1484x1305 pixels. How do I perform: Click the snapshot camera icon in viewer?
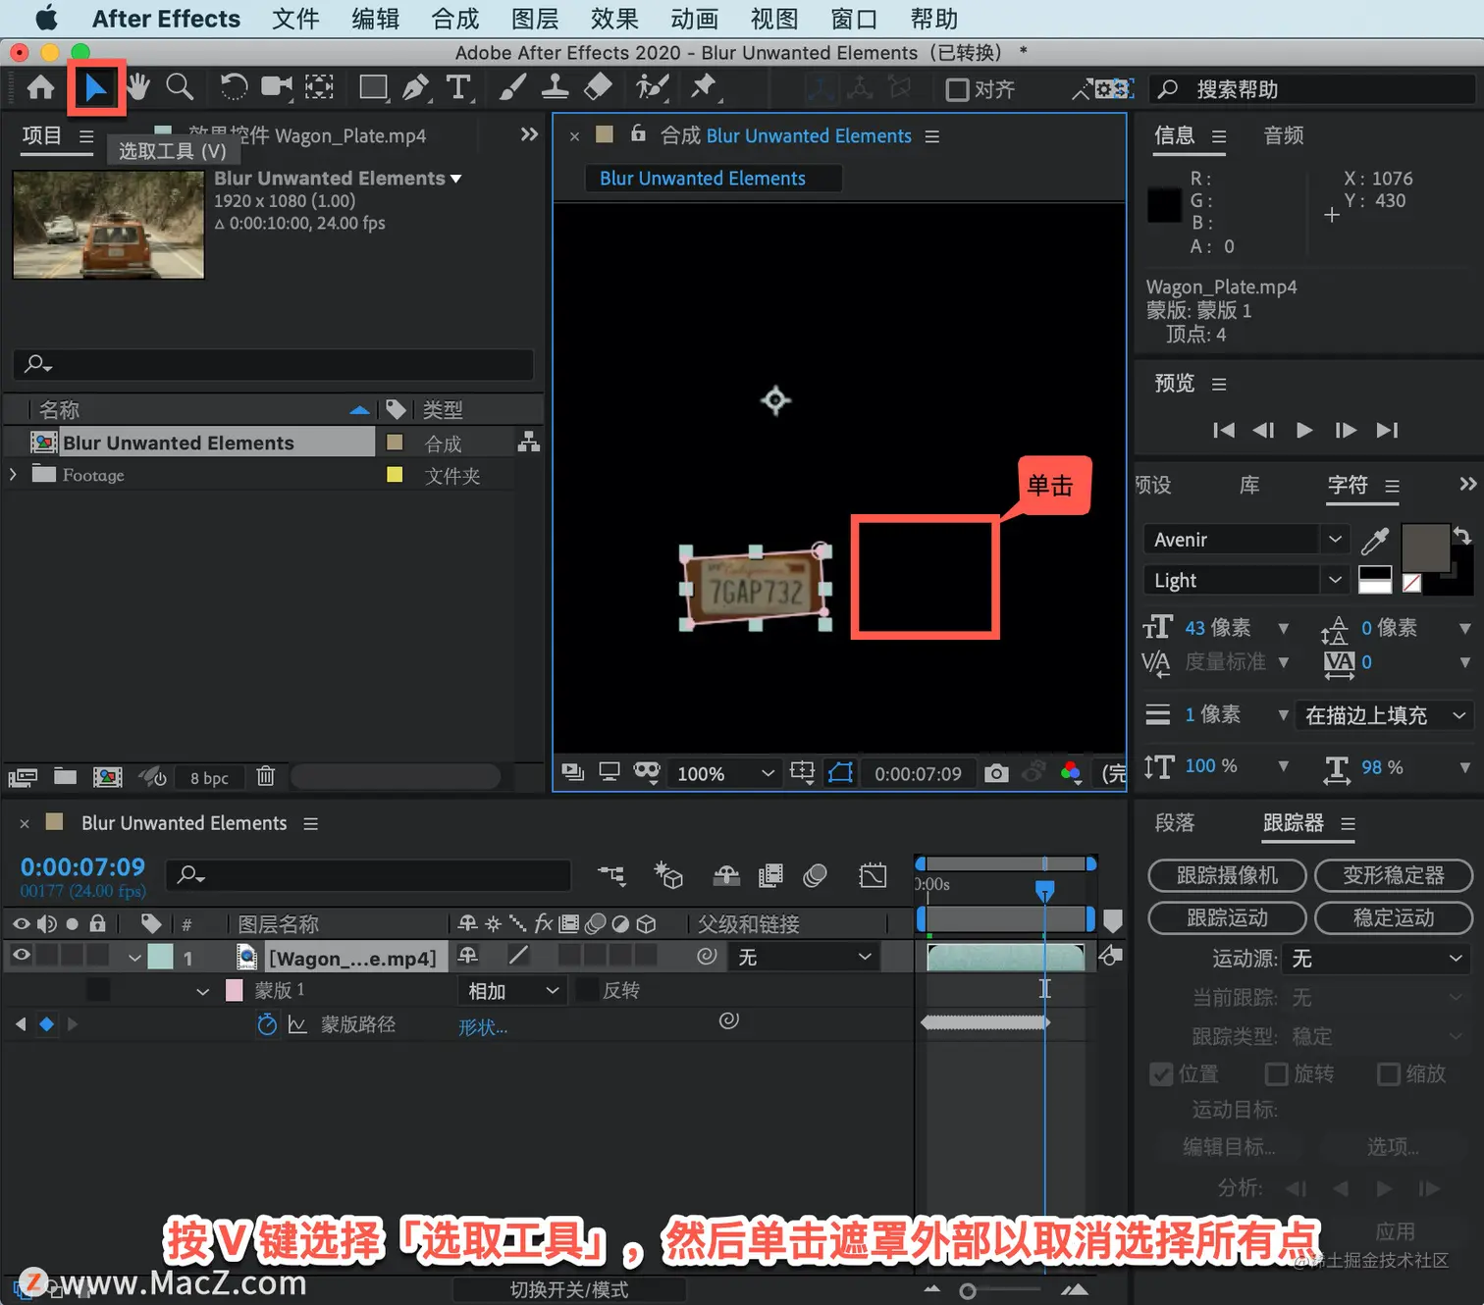click(996, 773)
